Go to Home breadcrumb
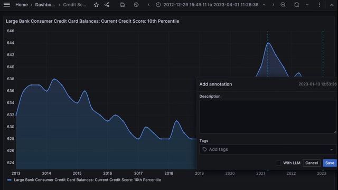Screen dimensions: 338x190 [22, 5]
